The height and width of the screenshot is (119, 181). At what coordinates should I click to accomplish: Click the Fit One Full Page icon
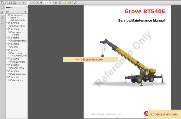coord(60,2)
